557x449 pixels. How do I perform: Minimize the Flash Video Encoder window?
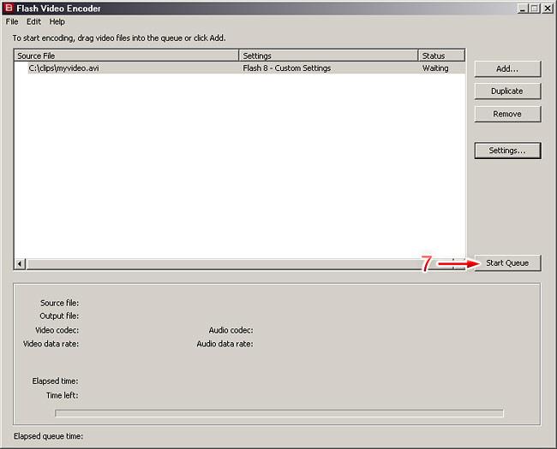tap(522, 9)
